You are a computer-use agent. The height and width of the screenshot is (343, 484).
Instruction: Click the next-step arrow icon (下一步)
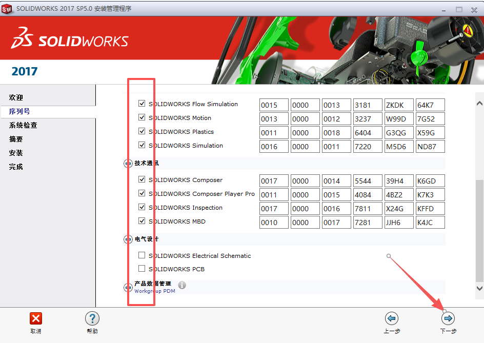click(x=448, y=318)
